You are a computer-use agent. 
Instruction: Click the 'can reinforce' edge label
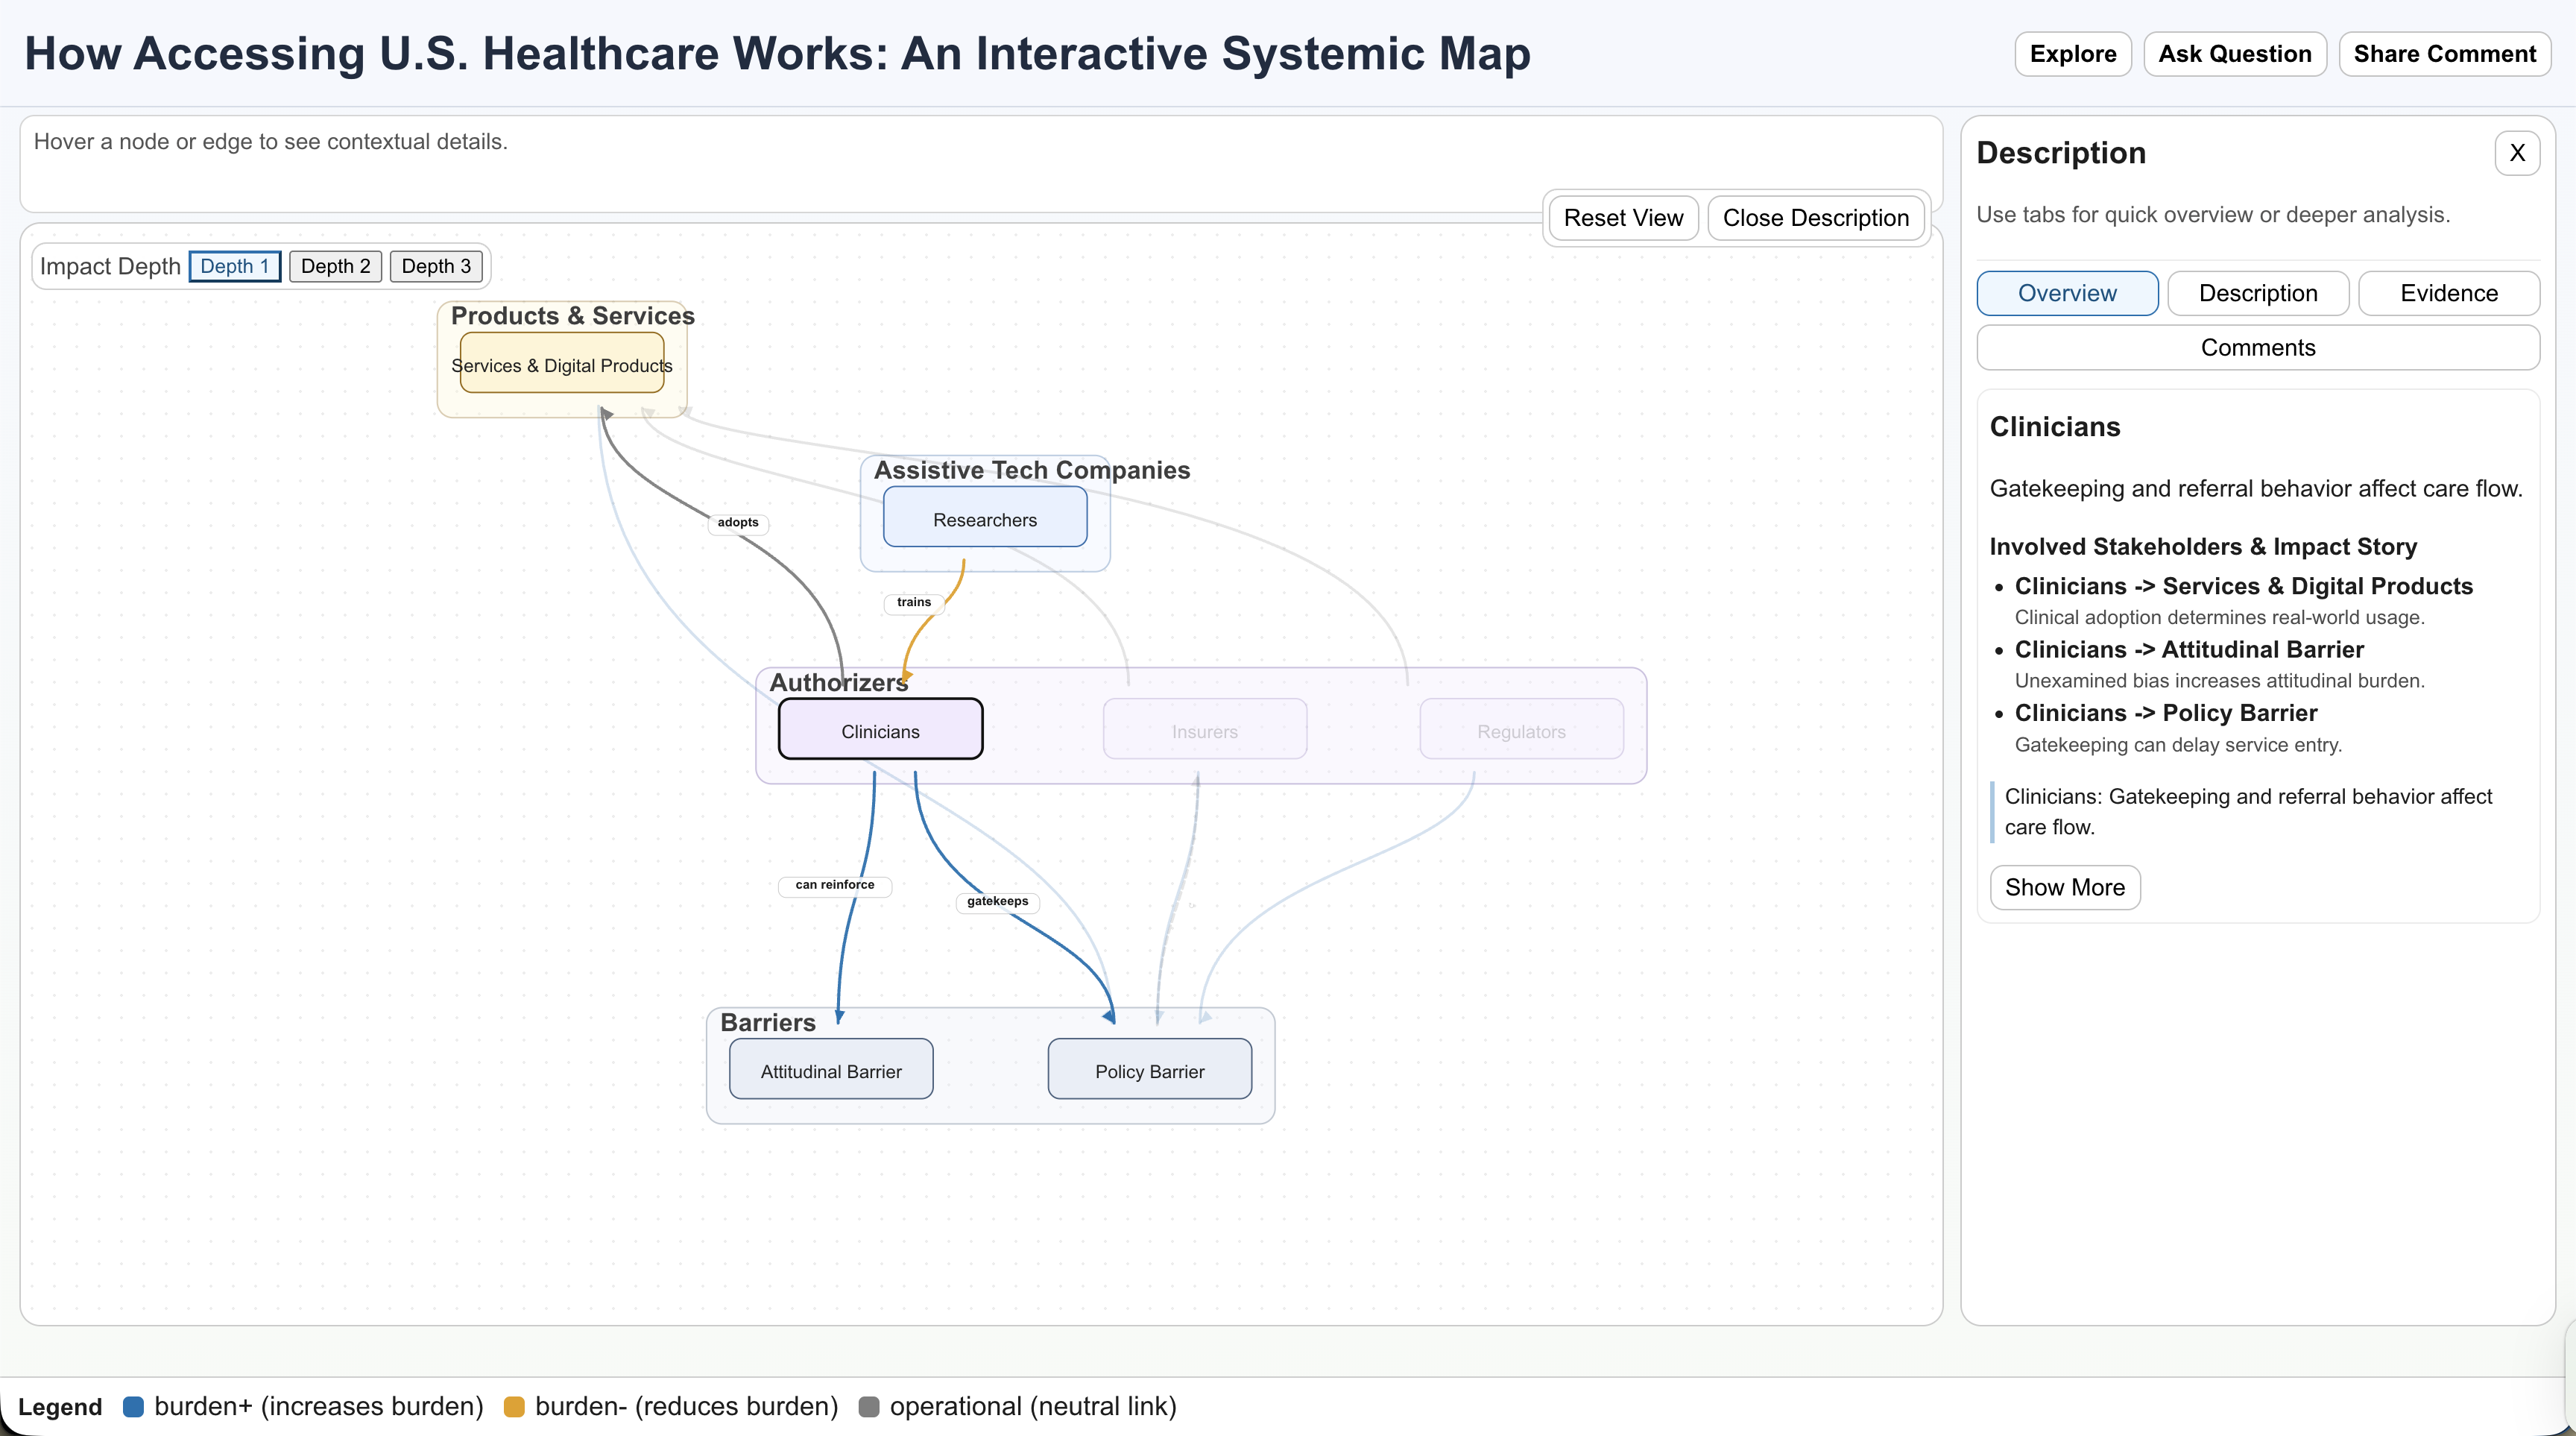[x=835, y=886]
